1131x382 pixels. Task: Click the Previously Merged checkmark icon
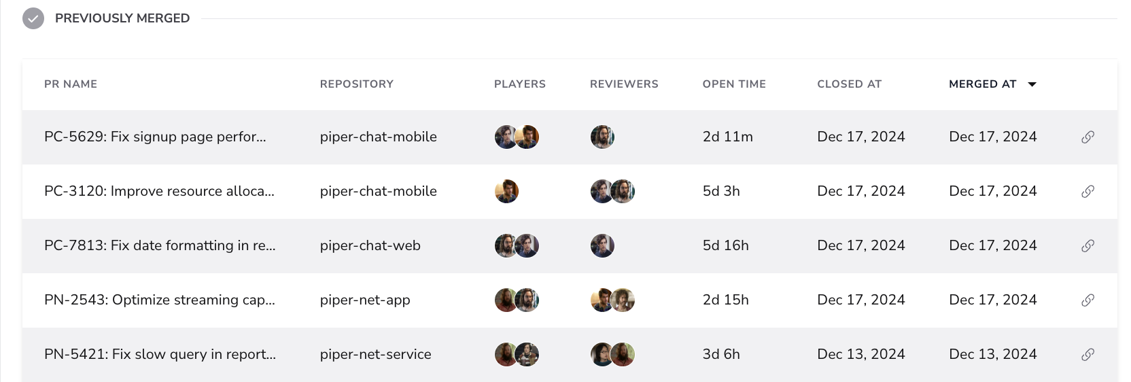[x=33, y=18]
